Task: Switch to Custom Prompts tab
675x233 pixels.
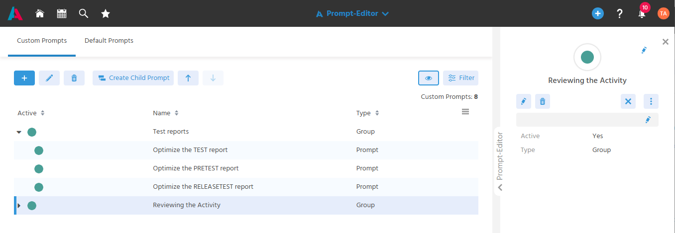Action: pos(42,41)
